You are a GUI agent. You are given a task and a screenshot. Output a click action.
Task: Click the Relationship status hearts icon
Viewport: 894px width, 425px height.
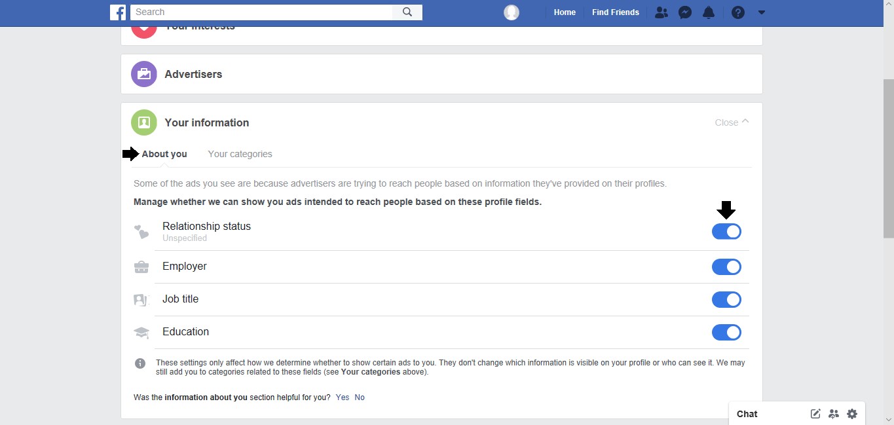click(x=141, y=232)
